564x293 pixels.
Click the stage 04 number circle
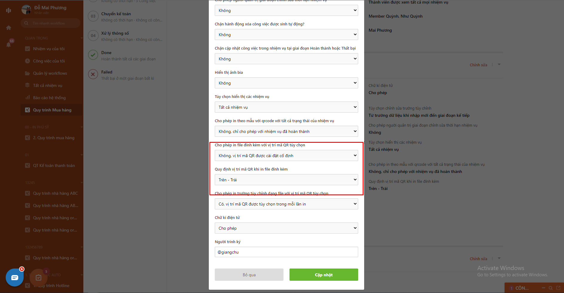93,36
